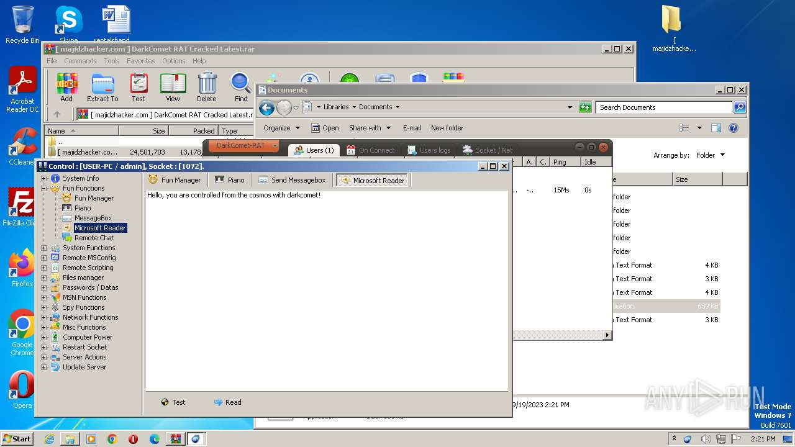The image size is (795, 447).
Task: Select Computer Power tree item
Action: [88, 337]
